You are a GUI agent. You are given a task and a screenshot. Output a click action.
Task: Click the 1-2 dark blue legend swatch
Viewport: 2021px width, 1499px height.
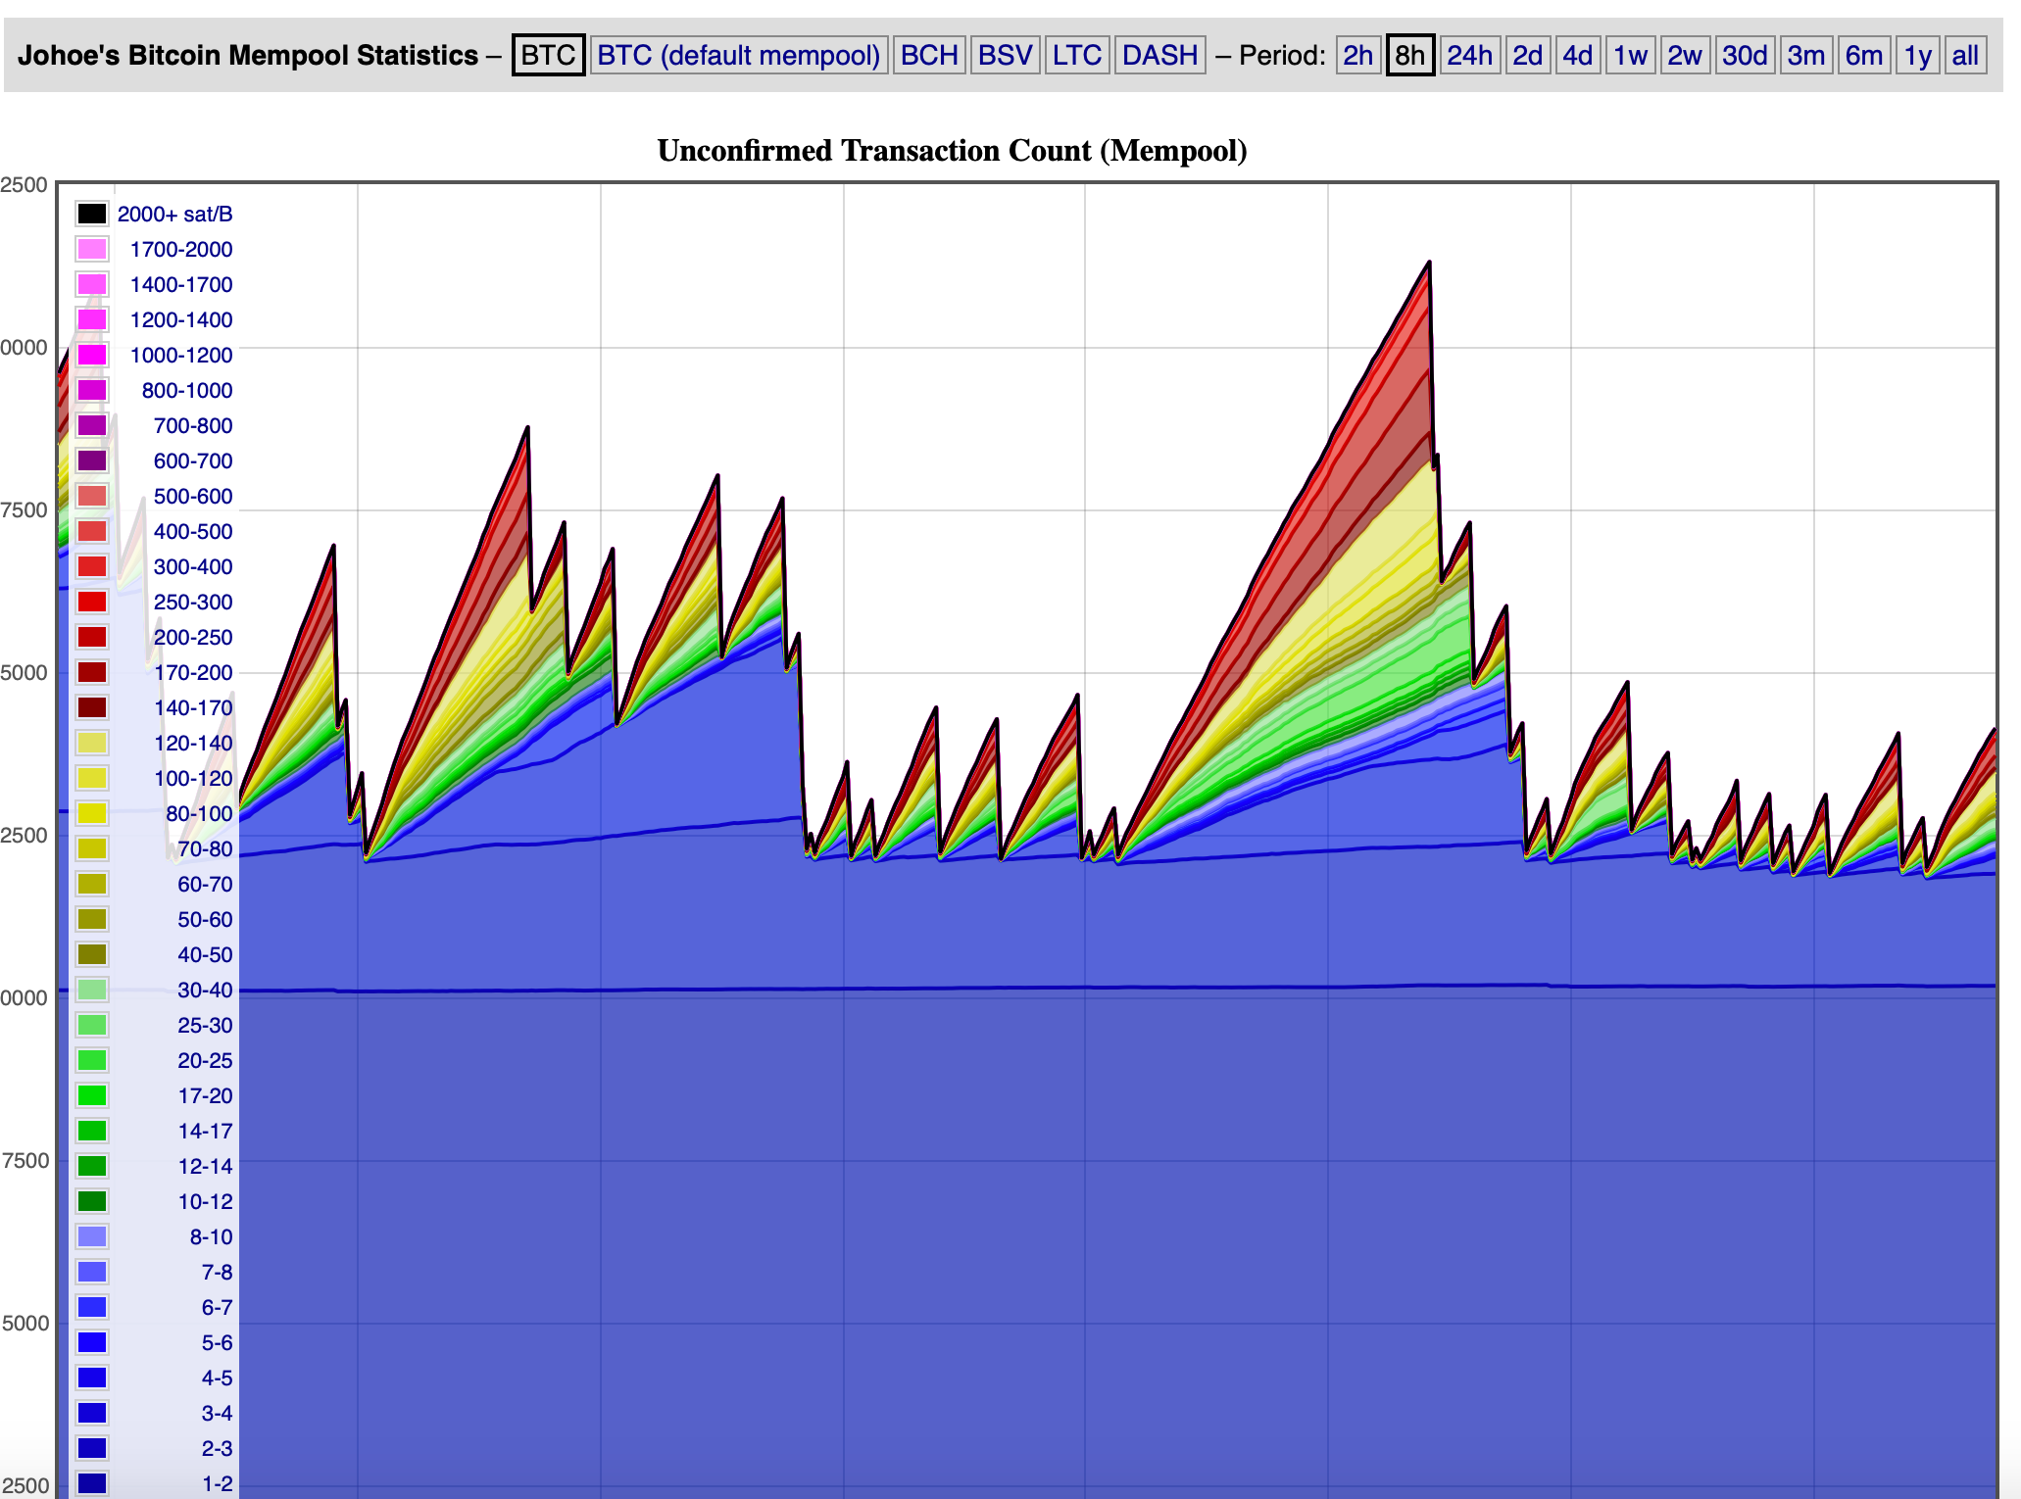(92, 1483)
